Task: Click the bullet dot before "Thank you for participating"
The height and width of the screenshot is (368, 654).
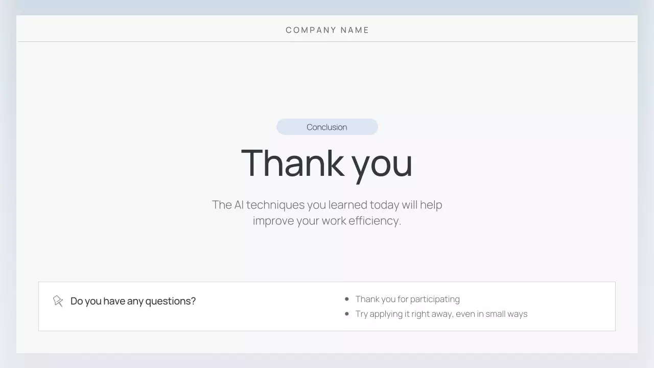Action: pos(347,299)
